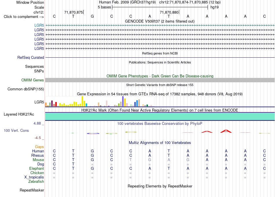Click the hg19 label beside the scale bar
The width and height of the screenshot is (275, 197).
pos(214,7)
